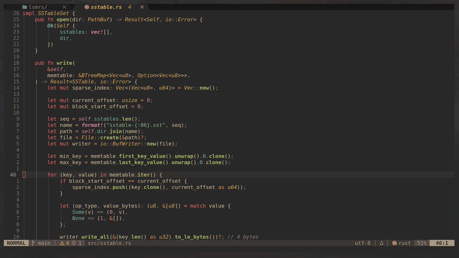The height and width of the screenshot is (258, 459).
Task: Click the Rust filetype icon in statusline
Action: pyautogui.click(x=394, y=243)
